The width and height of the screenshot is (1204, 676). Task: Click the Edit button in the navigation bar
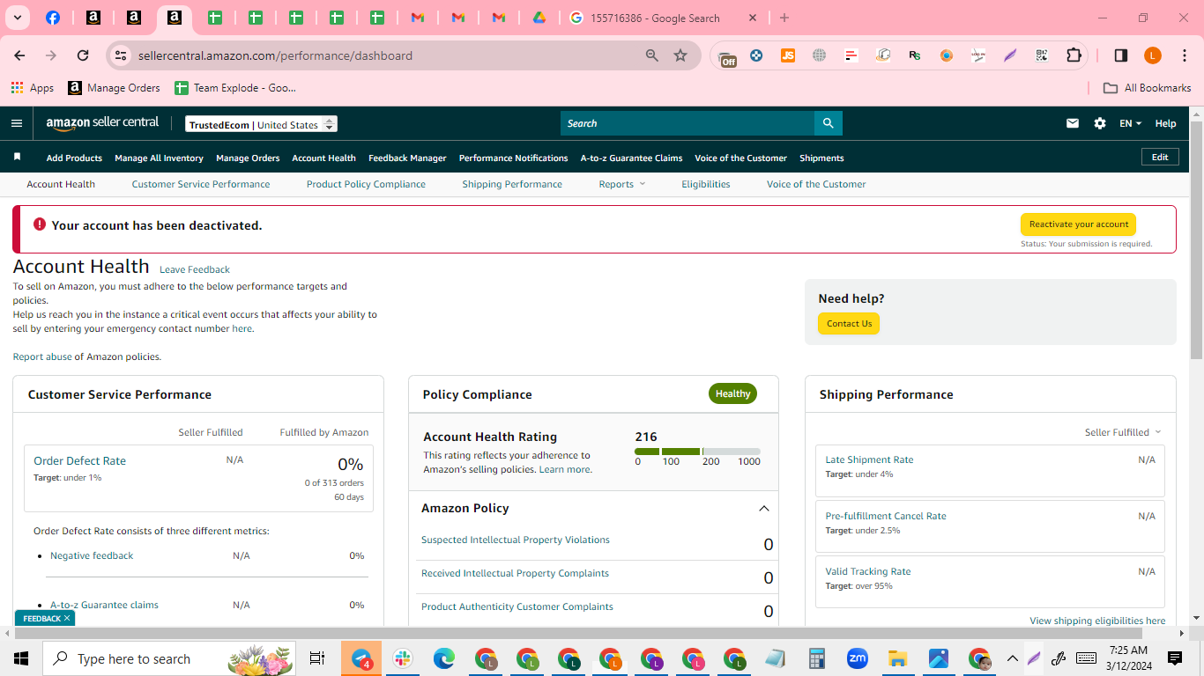(x=1160, y=158)
